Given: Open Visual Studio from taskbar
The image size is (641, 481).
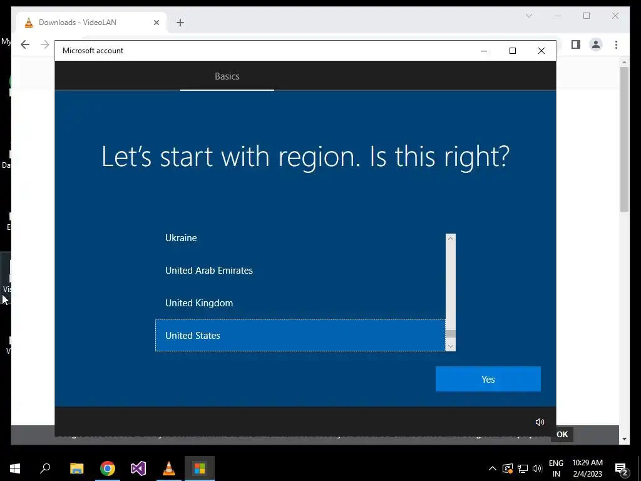Looking at the screenshot, I should (138, 468).
